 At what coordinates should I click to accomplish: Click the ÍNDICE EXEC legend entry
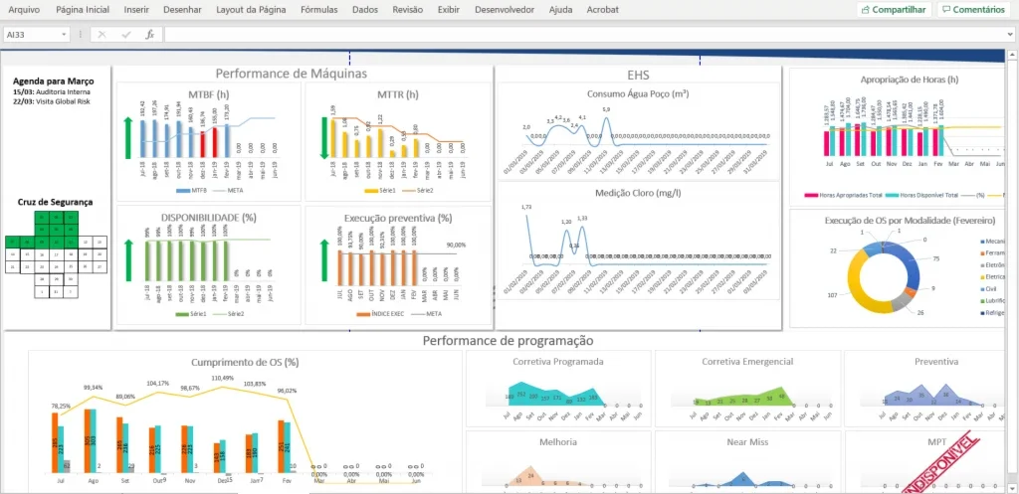(381, 314)
